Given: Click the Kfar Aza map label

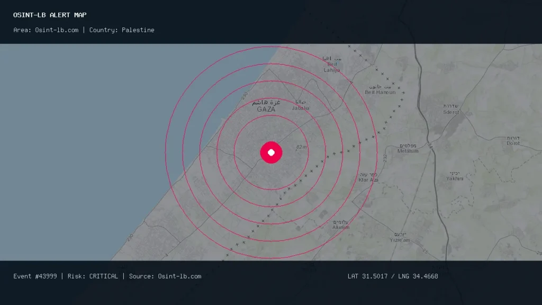Looking at the screenshot, I should pos(368,177).
